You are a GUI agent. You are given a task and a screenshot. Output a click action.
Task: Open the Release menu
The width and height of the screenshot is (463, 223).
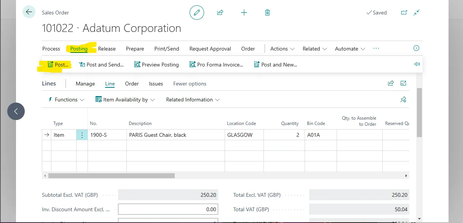click(x=107, y=49)
